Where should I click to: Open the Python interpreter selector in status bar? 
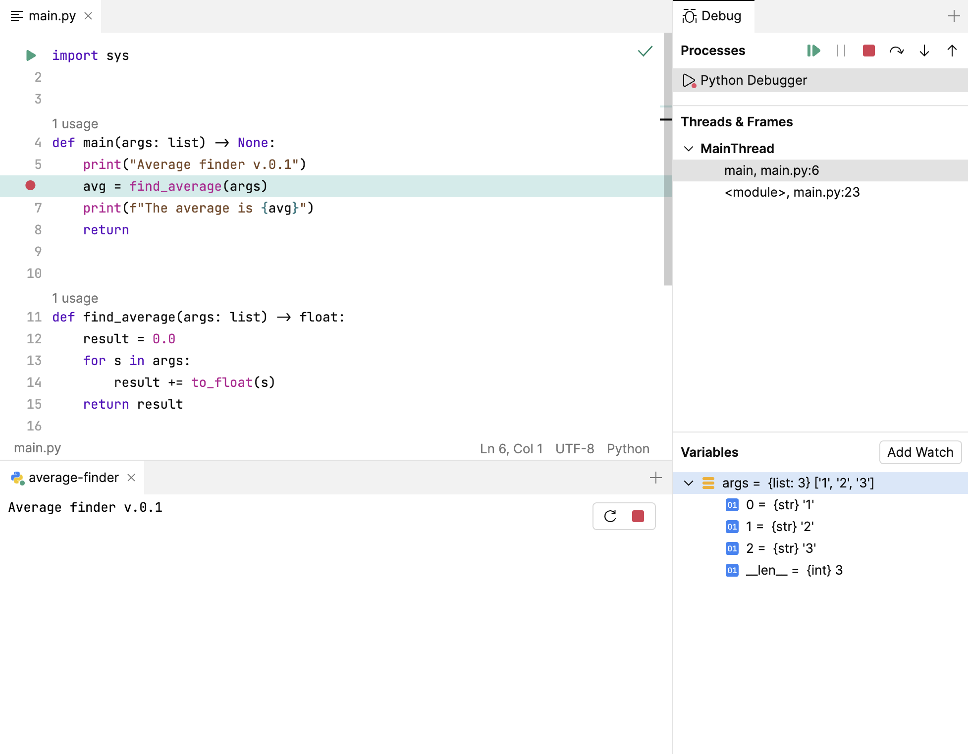[x=628, y=448]
